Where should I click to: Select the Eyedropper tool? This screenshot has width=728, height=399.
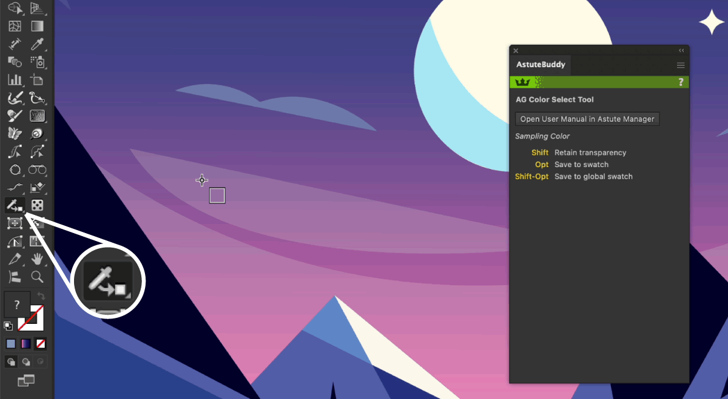(37, 44)
